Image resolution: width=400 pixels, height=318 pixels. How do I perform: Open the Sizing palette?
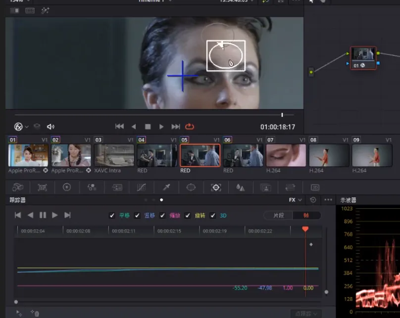tap(290, 187)
